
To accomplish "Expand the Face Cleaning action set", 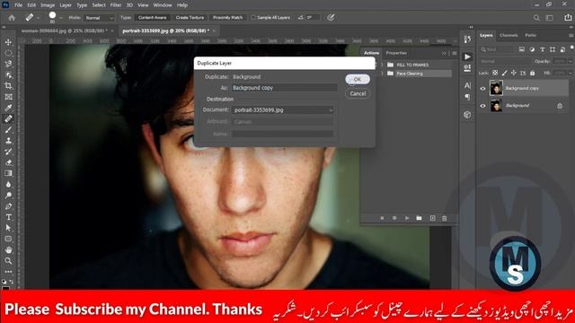I will pyautogui.click(x=382, y=74).
